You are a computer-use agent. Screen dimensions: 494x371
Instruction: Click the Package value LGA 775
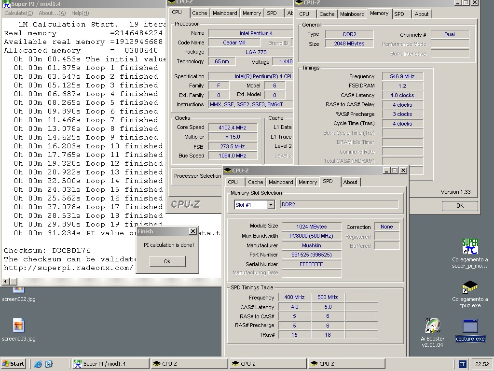[x=251, y=52]
